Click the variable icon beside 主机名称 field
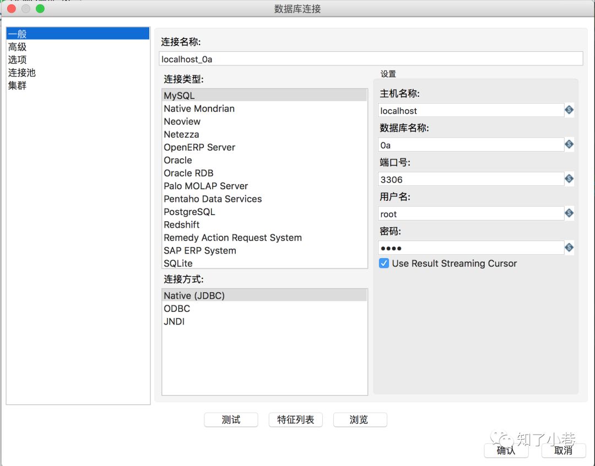Screen dimensions: 595x466 pyautogui.click(x=569, y=110)
